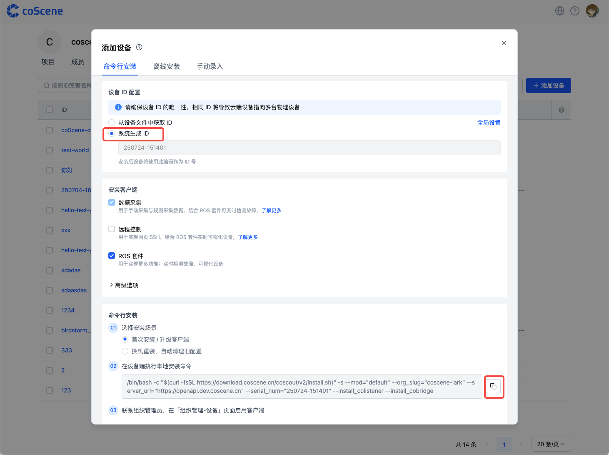Image resolution: width=609 pixels, height=455 pixels.
Task: Open xxx device link
Action: (x=66, y=230)
